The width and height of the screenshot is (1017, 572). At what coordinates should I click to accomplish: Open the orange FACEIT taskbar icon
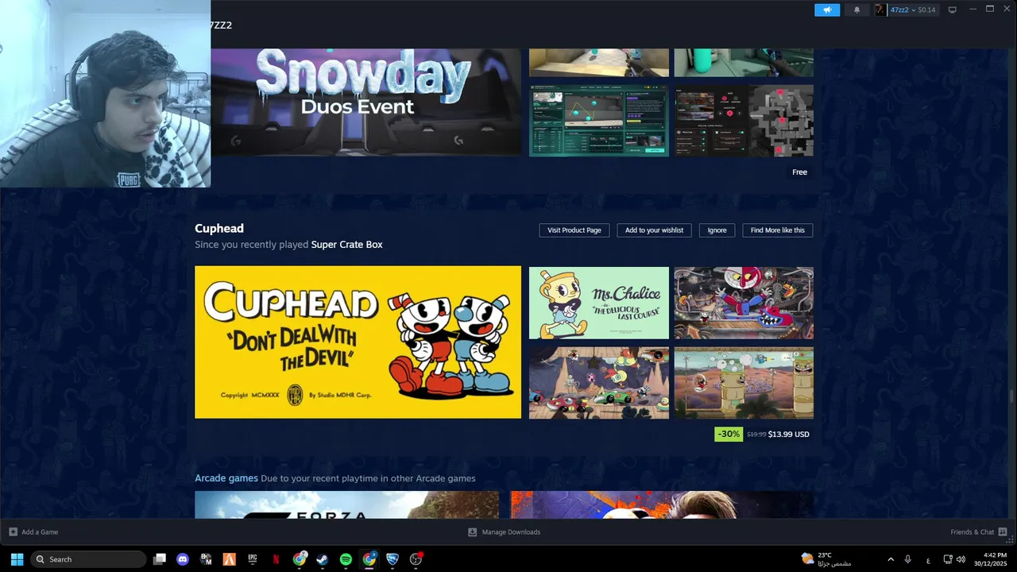[229, 559]
